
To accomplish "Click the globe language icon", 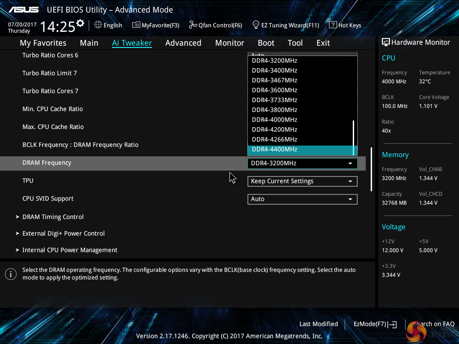I will click(98, 25).
